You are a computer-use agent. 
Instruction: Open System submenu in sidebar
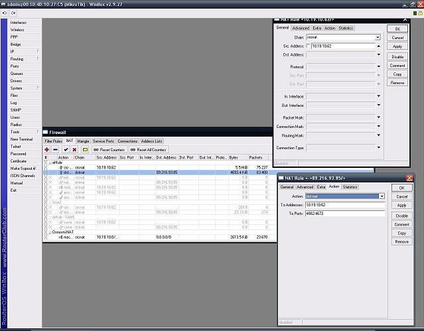coord(25,88)
